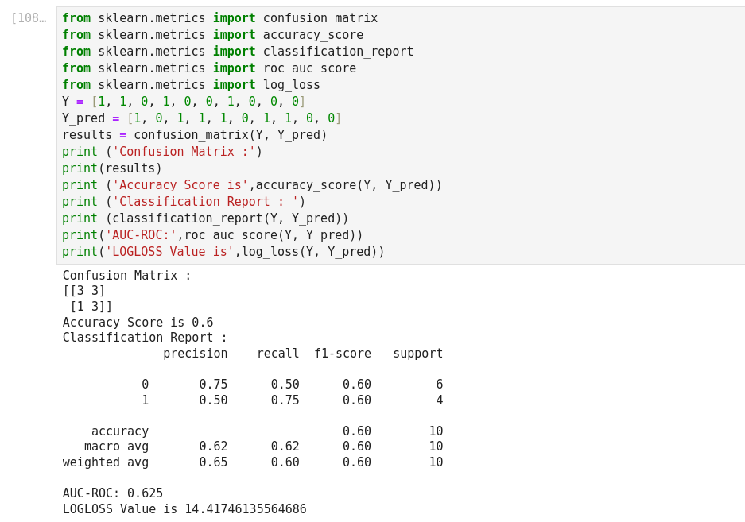Place cursor on confusion_matrix import line
Image resolution: width=745 pixels, height=522 pixels.
pos(219,18)
